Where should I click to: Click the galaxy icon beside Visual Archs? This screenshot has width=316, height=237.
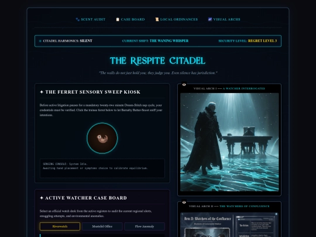[210, 19]
